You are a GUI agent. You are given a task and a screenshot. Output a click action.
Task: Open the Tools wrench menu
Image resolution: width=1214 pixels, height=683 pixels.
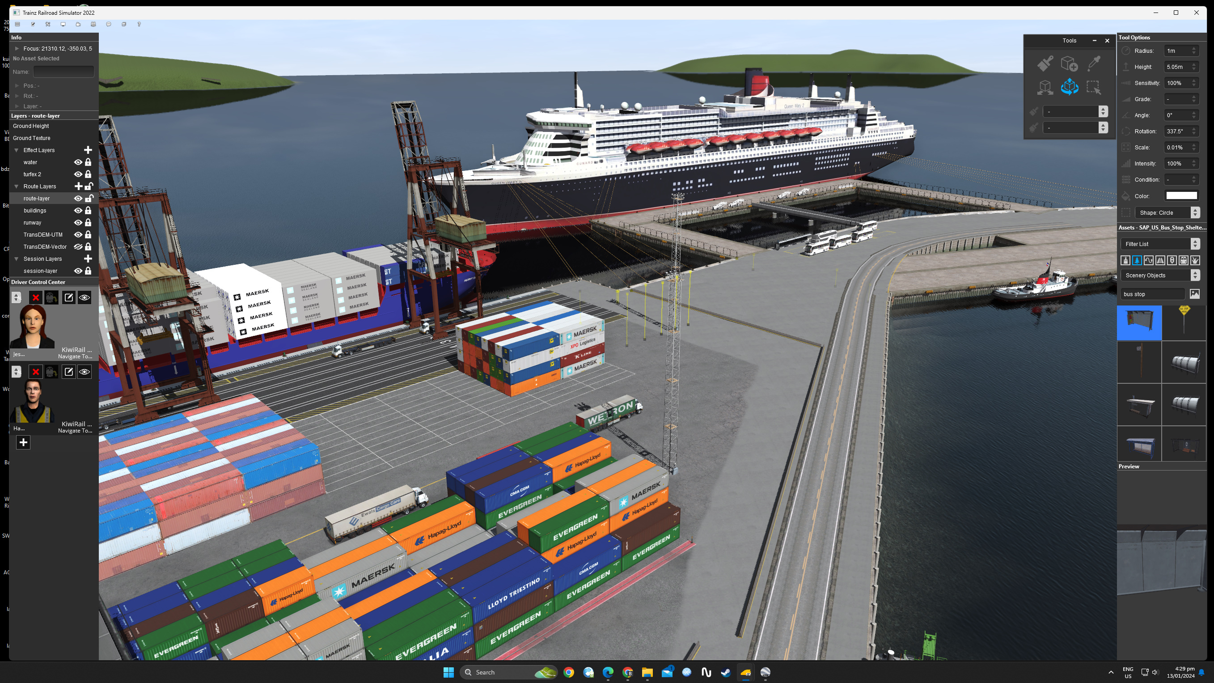(47, 24)
